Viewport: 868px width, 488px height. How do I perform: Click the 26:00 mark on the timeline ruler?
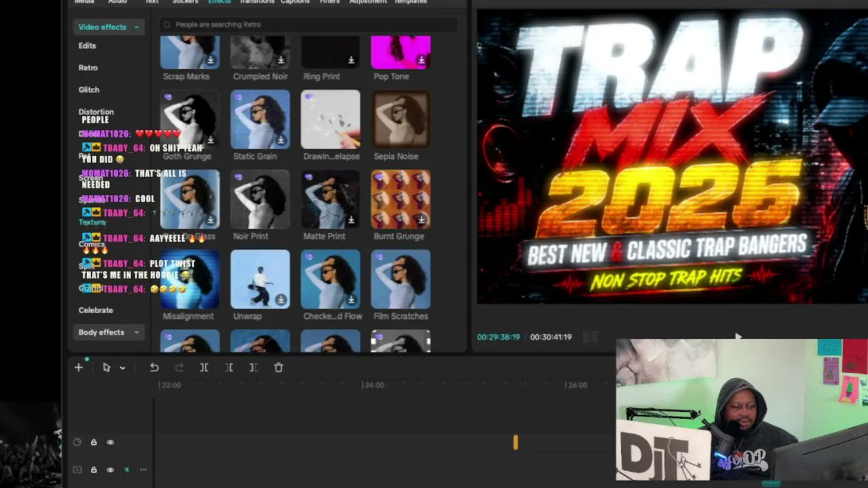coord(576,385)
